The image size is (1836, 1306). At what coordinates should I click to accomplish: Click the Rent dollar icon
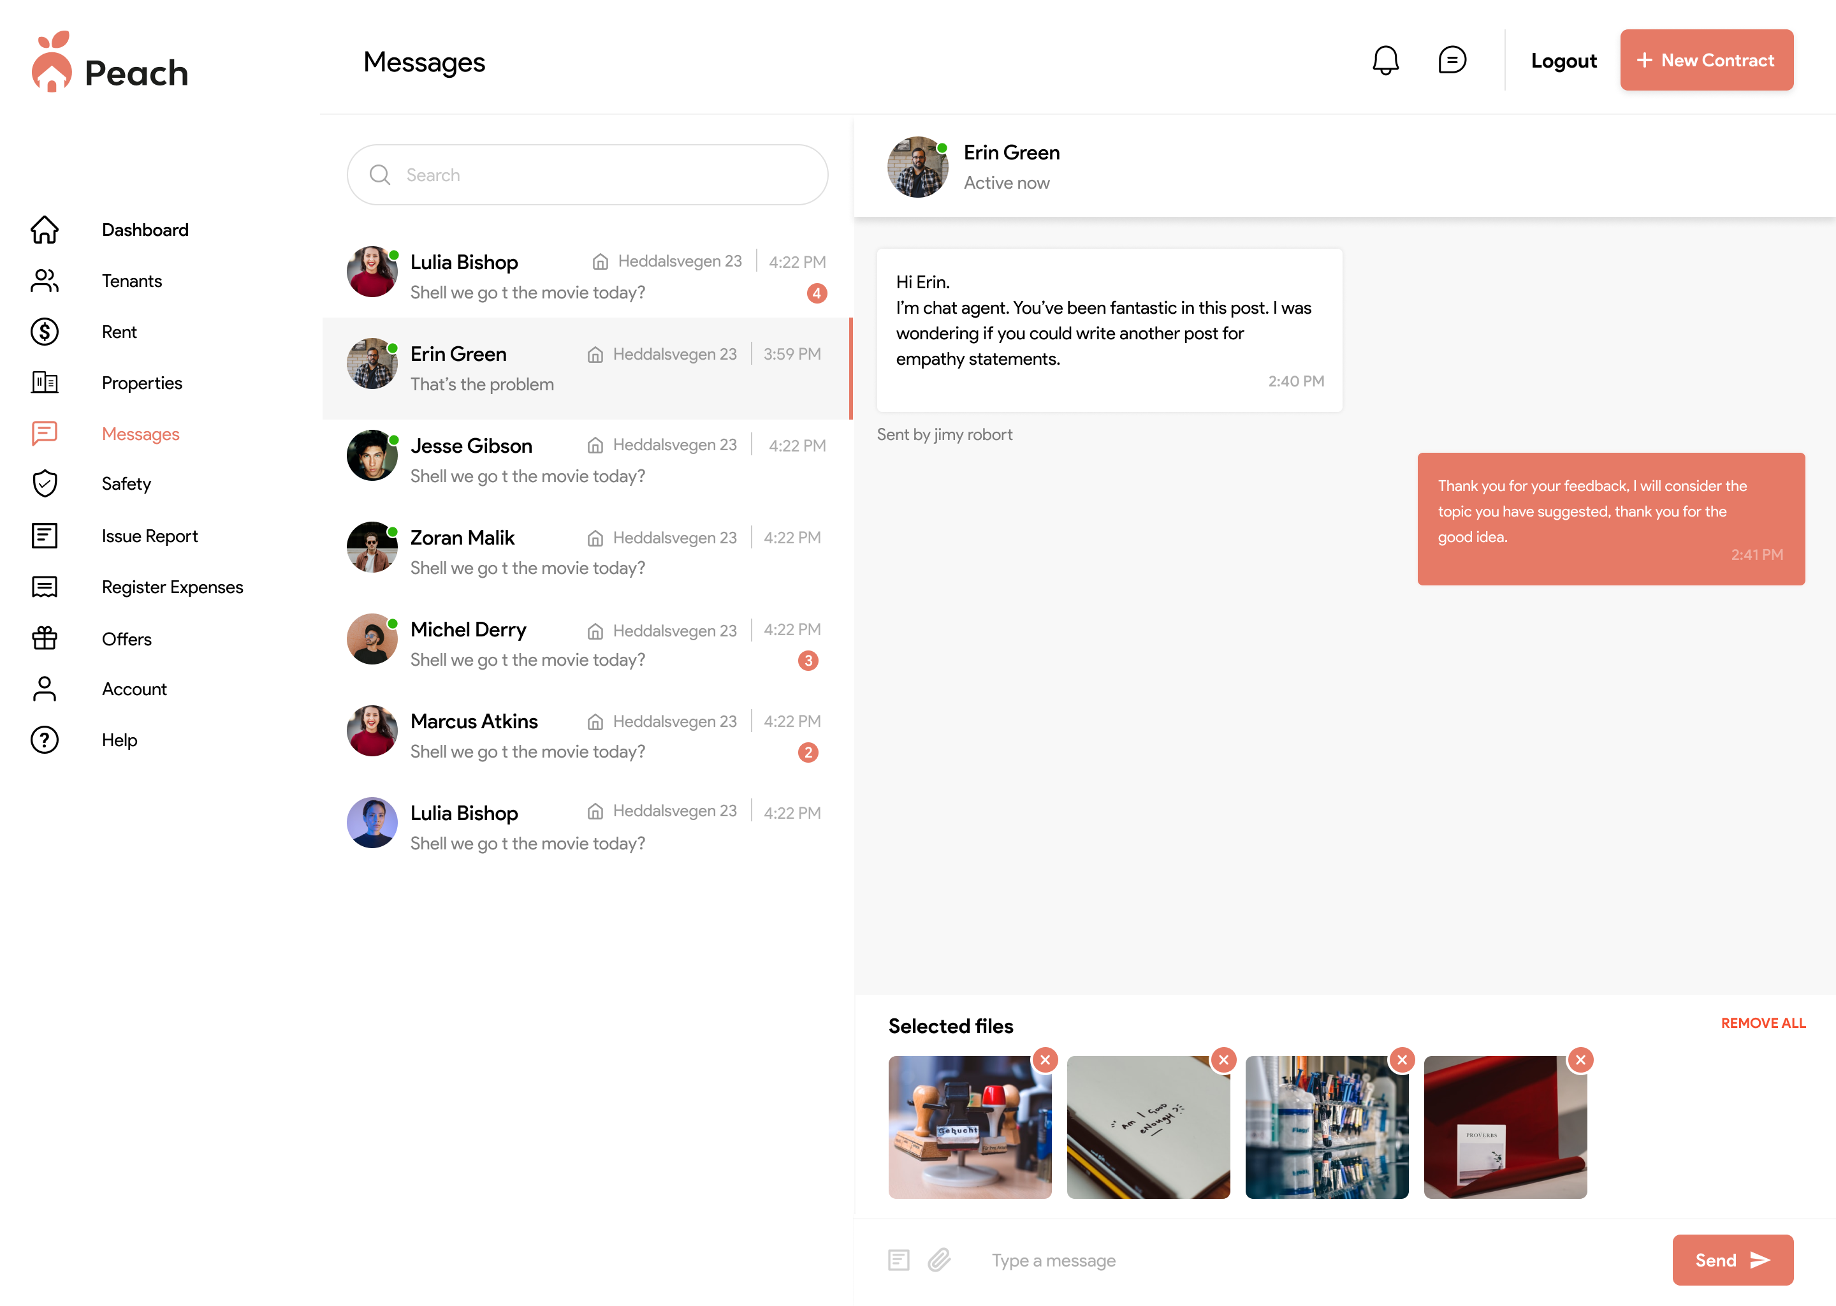(44, 332)
